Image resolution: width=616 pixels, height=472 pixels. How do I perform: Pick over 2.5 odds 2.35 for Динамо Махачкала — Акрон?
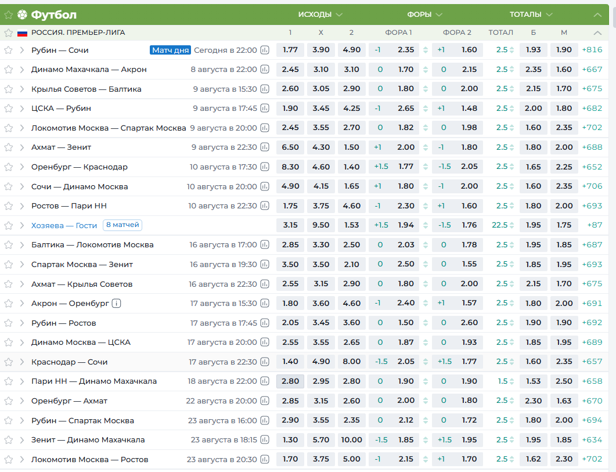click(x=534, y=70)
